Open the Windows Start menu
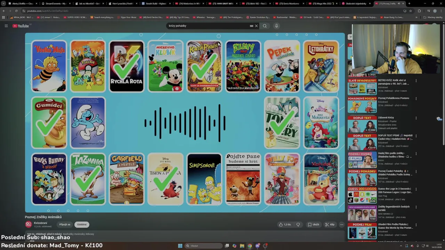445x250 pixels. [x=180, y=246]
